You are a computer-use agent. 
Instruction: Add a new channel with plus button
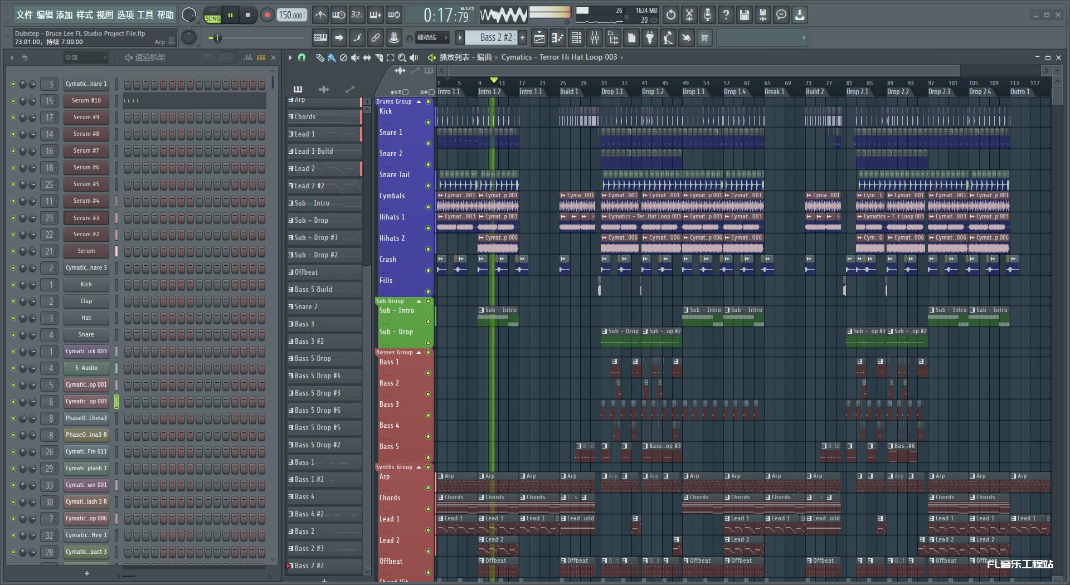click(86, 573)
